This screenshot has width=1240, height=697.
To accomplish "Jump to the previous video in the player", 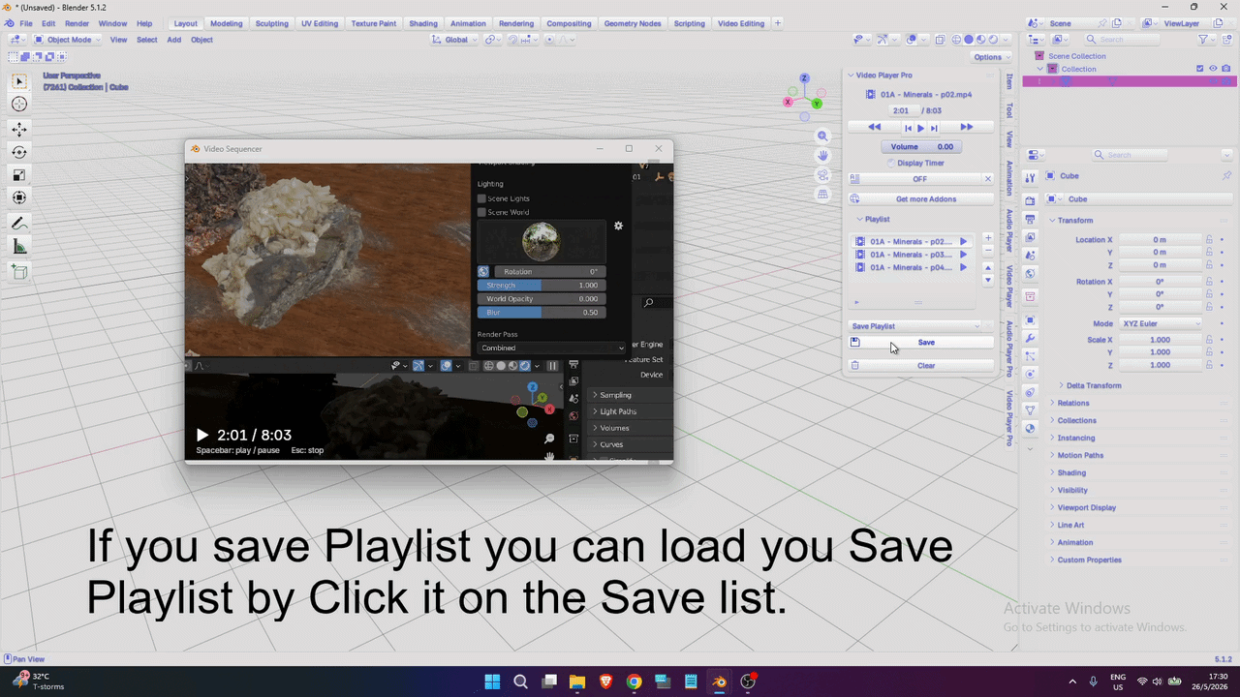I will coord(908,128).
